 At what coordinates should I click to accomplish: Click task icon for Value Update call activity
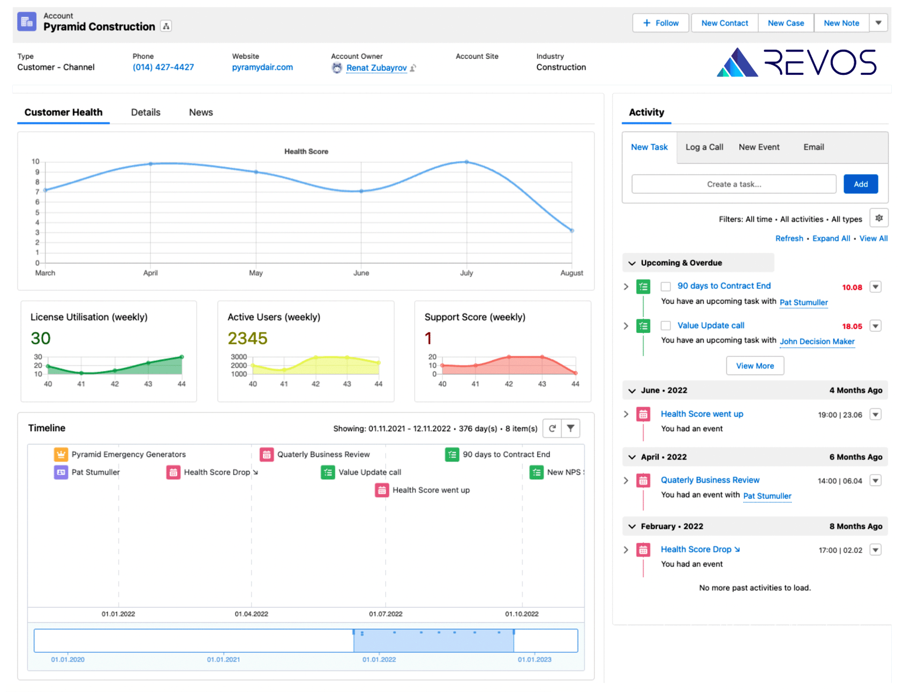pyautogui.click(x=643, y=326)
